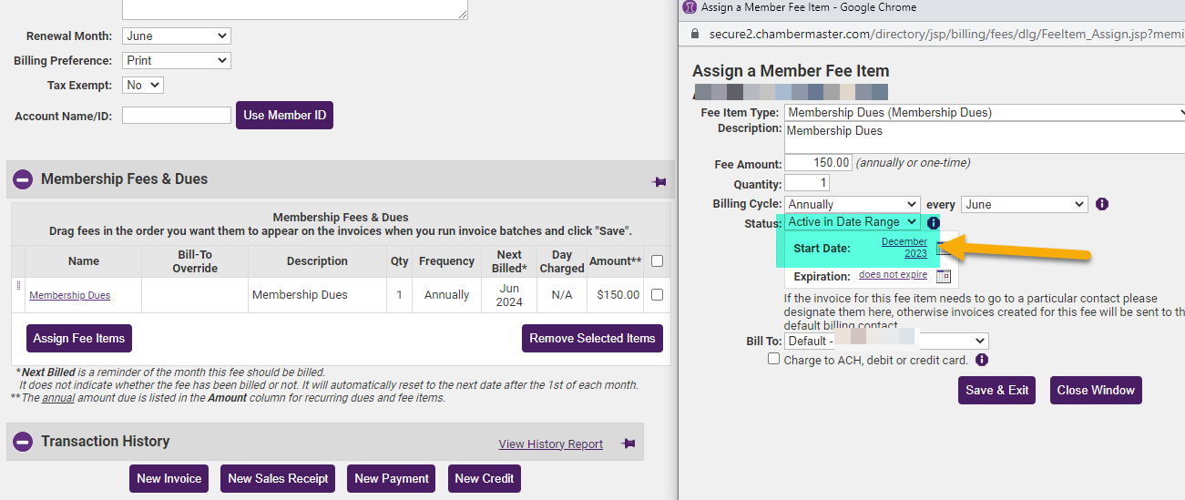Collapse the Membership Fees & Dues section

tap(23, 180)
